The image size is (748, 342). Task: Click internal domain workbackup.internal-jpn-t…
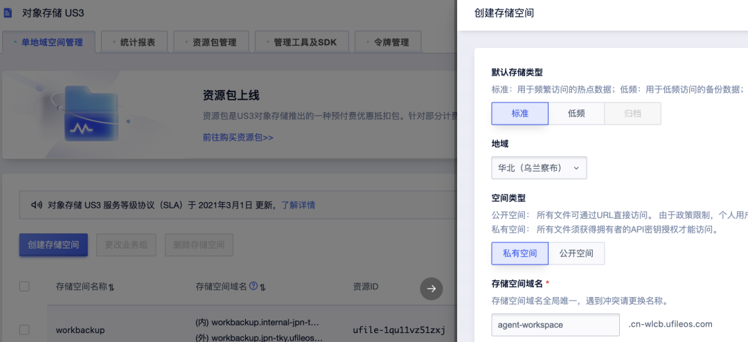click(x=257, y=321)
